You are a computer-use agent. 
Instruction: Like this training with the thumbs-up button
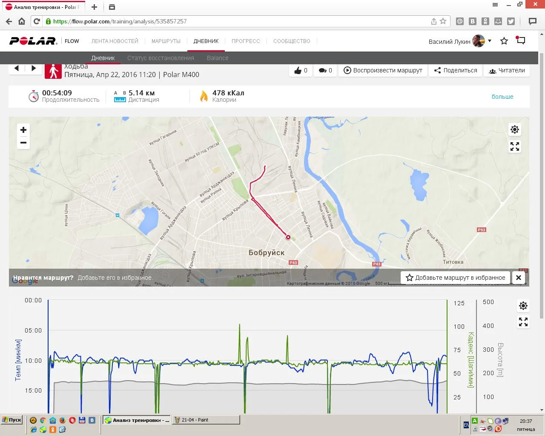click(x=301, y=71)
